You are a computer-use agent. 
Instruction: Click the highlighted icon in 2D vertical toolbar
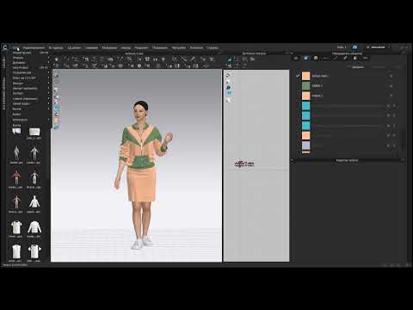click(x=229, y=93)
